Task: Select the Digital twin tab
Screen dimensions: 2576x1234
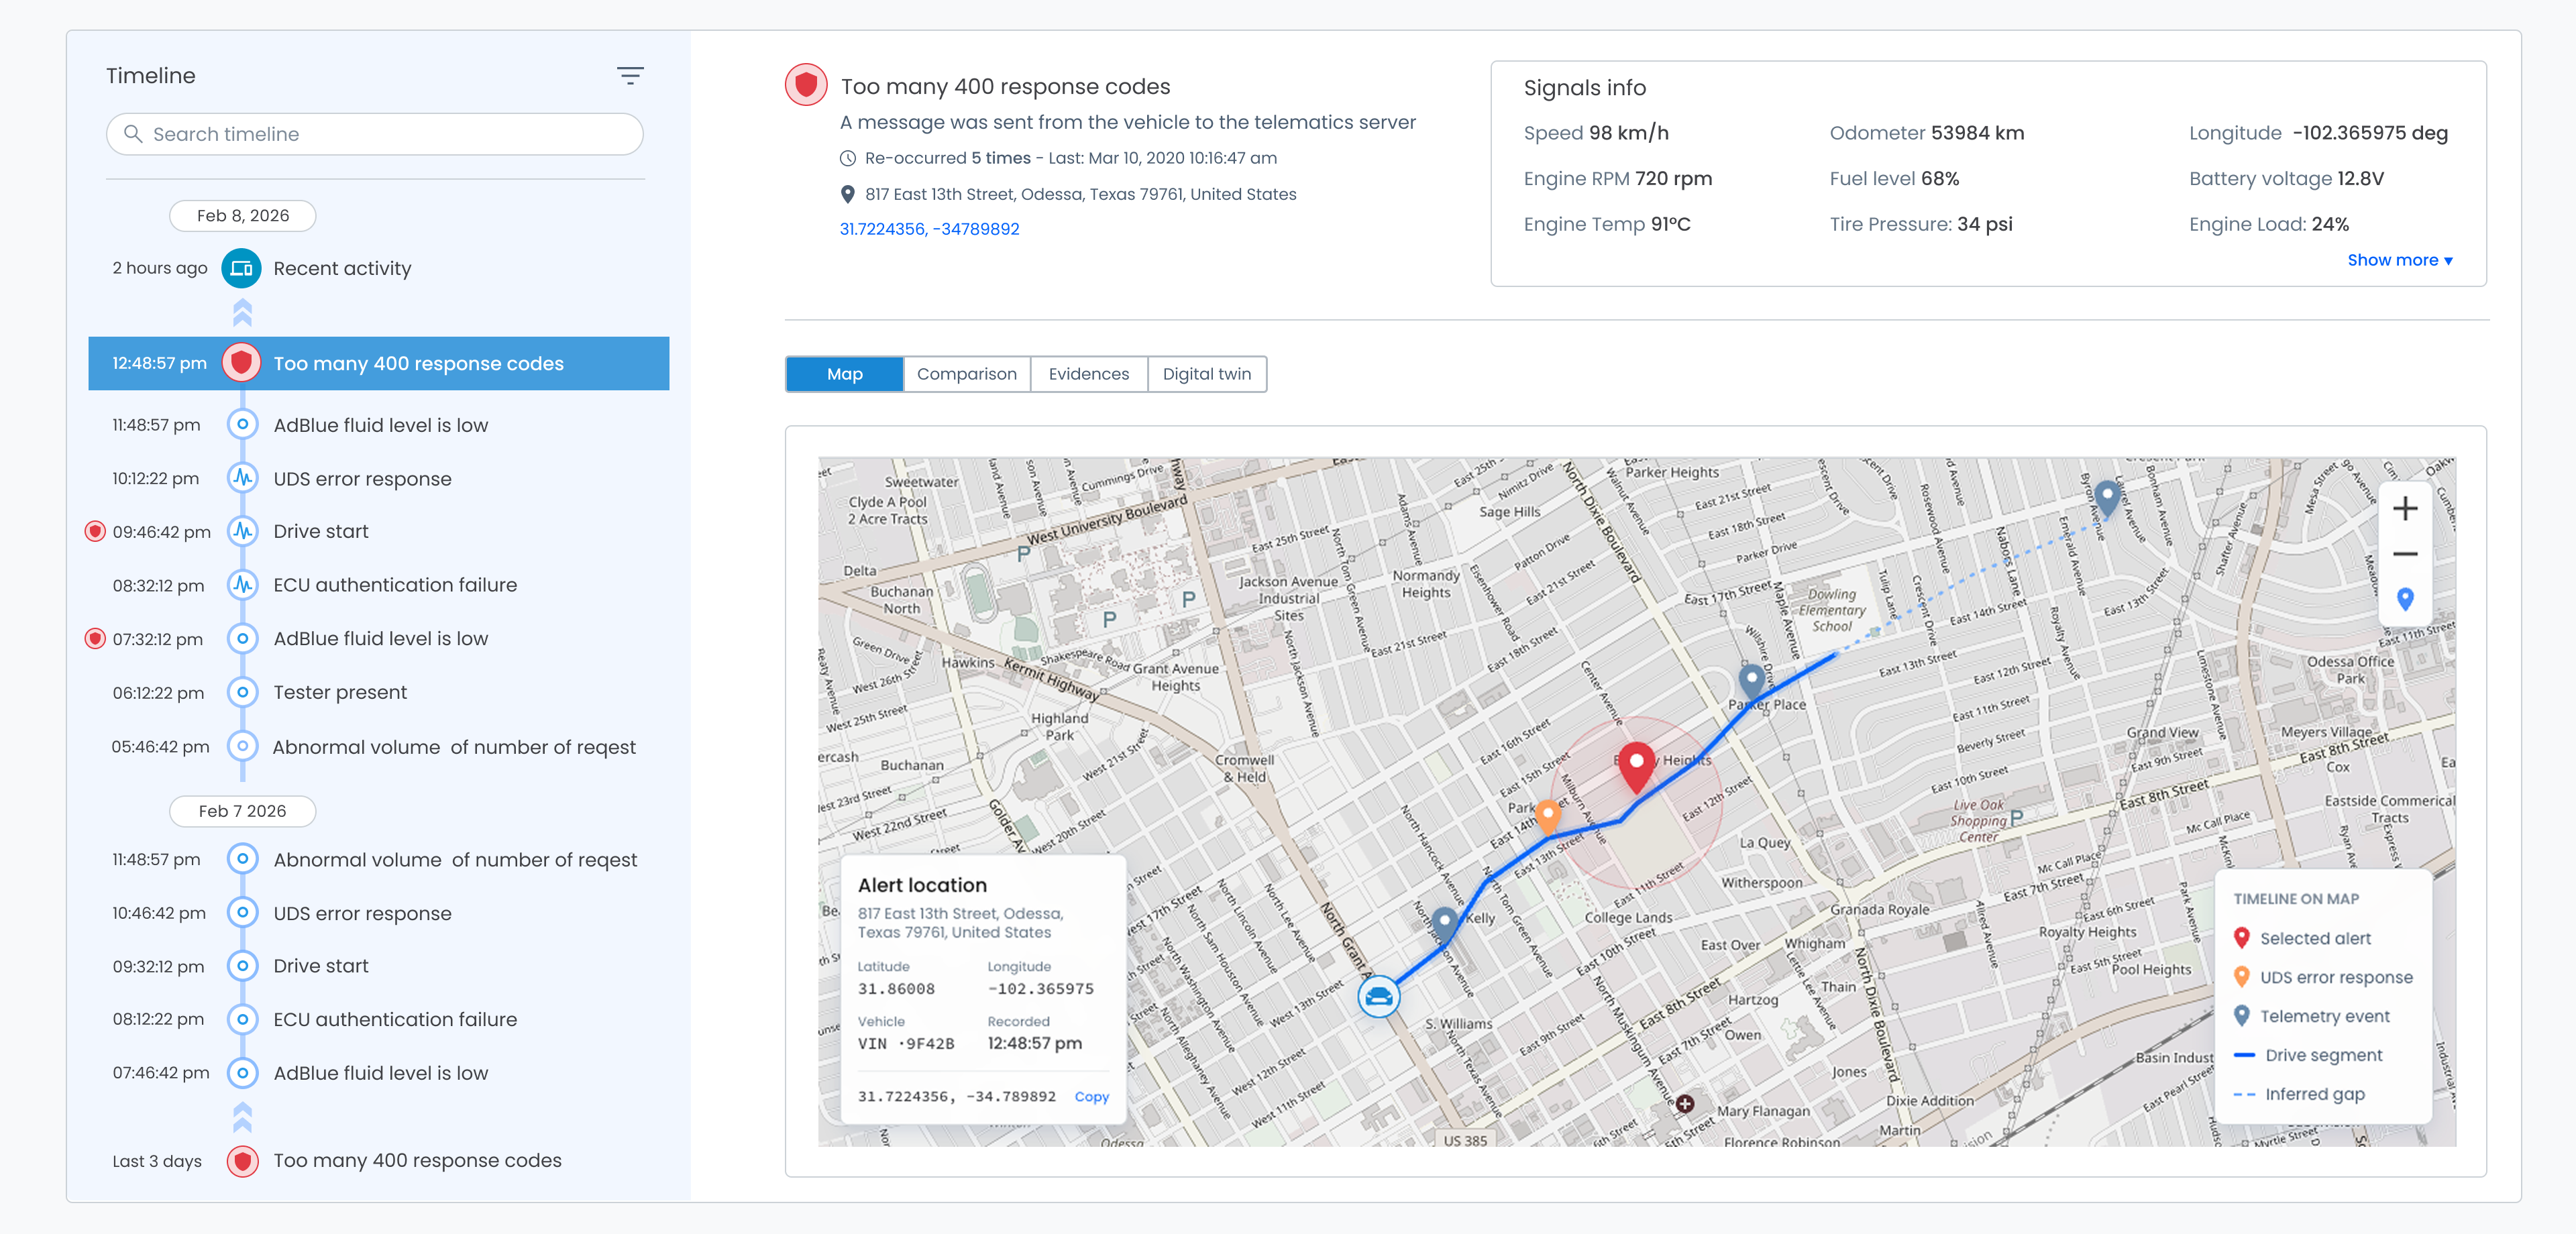Action: pos(1206,374)
